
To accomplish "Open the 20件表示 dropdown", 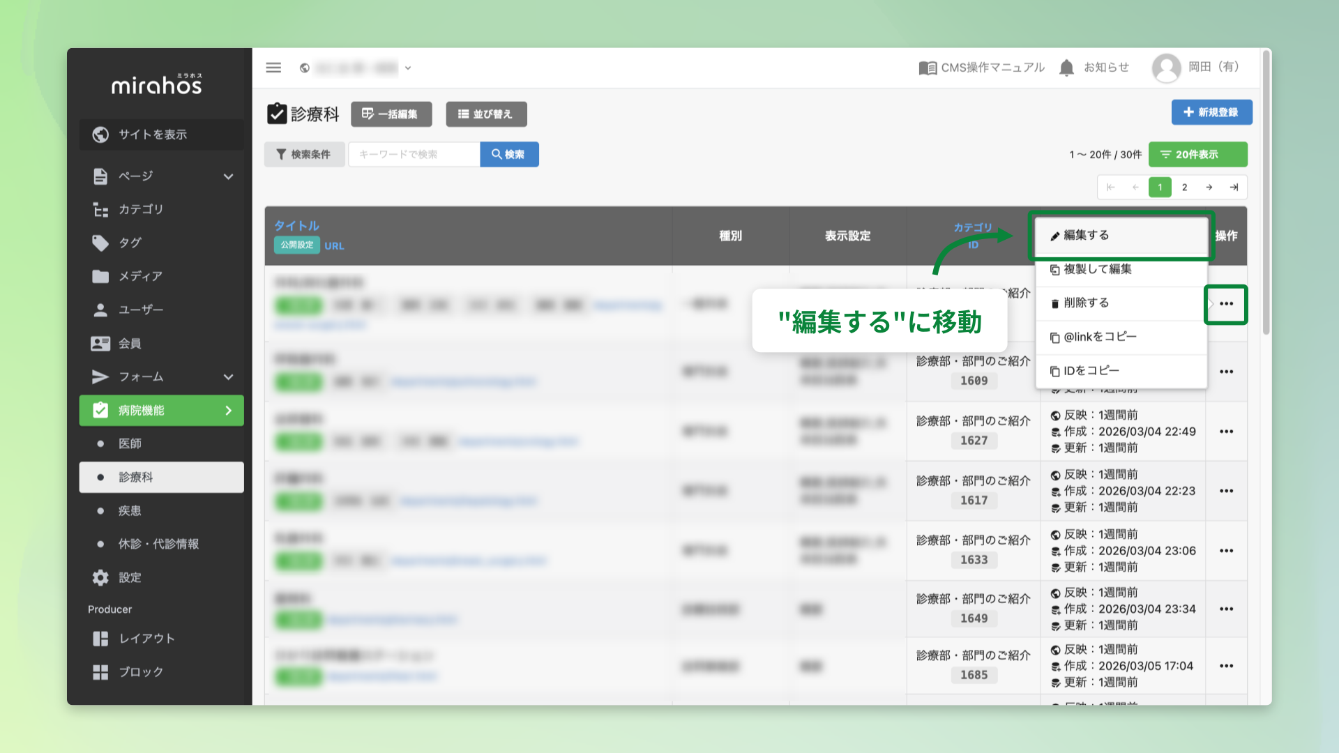I will 1197,154.
